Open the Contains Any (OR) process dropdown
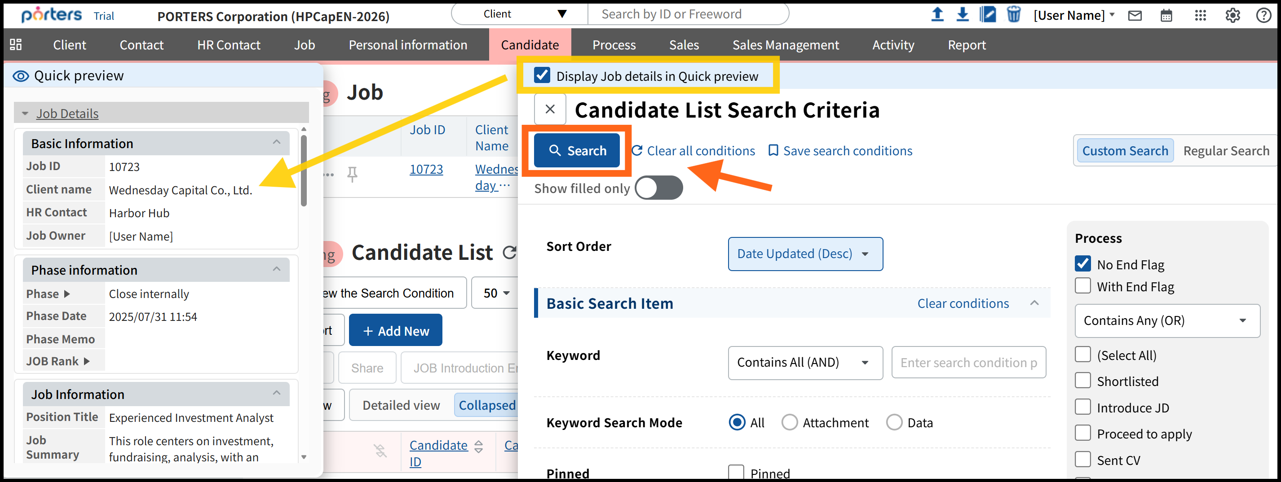Image resolution: width=1281 pixels, height=482 pixels. click(1166, 320)
